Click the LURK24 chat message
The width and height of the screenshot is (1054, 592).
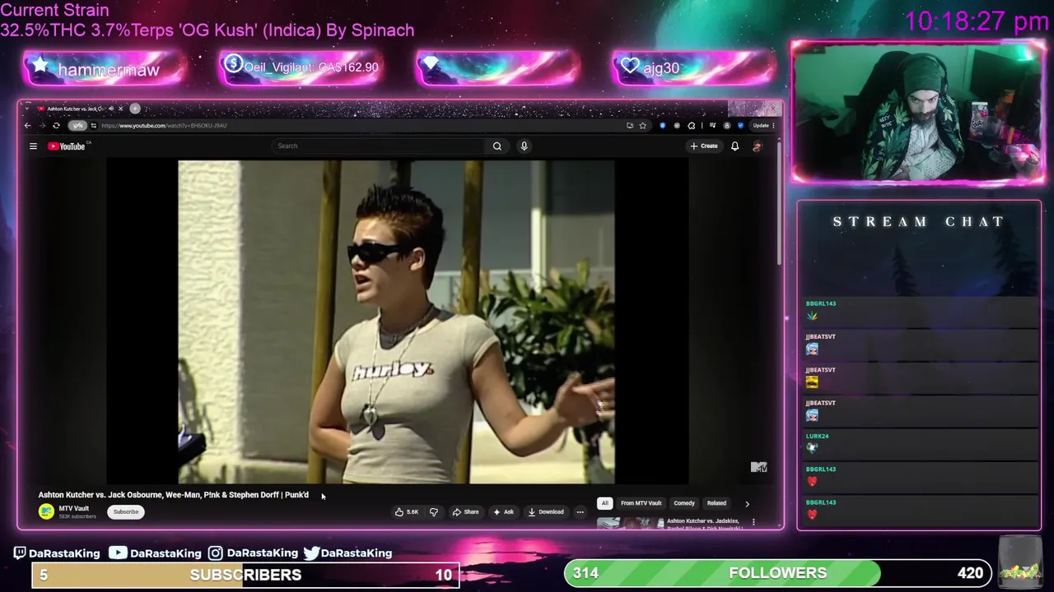[x=920, y=443]
